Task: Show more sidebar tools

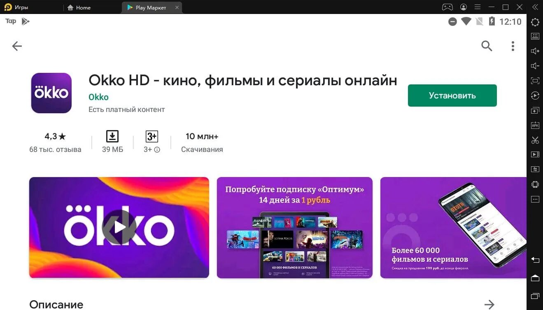Action: click(535, 199)
